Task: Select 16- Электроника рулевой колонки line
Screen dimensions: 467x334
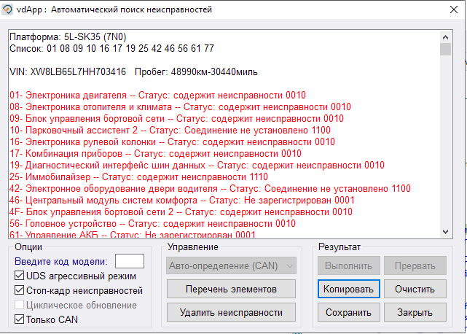Action: (172, 142)
